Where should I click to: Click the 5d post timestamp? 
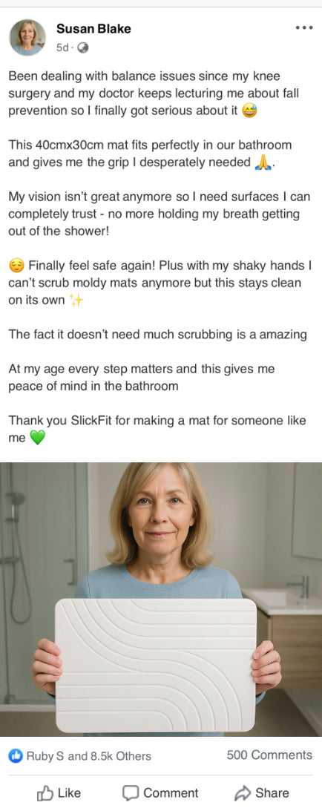(62, 47)
